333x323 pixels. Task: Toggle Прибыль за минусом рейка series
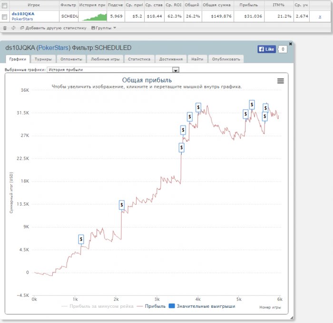tap(98, 306)
